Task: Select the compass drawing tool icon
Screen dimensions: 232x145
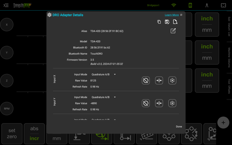Action: [x=207, y=5]
